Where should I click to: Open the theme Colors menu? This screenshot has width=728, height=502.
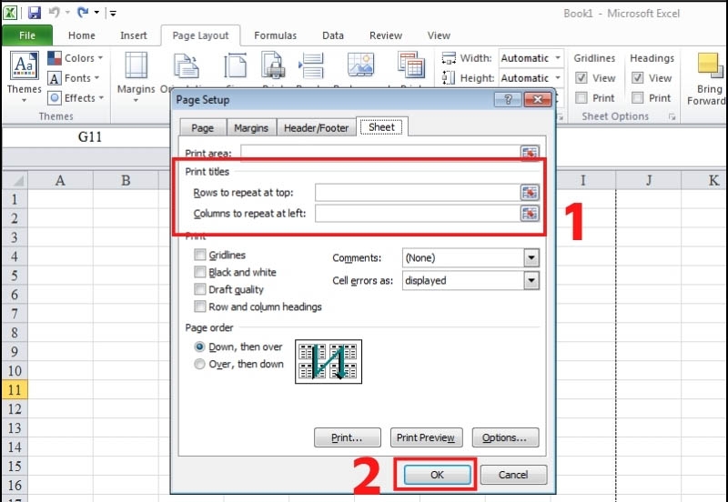tap(76, 58)
